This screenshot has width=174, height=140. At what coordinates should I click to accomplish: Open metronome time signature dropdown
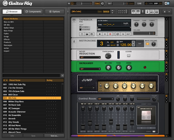(x=118, y=42)
